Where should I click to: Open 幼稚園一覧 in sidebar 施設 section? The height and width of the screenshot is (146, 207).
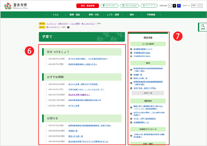click(138, 75)
